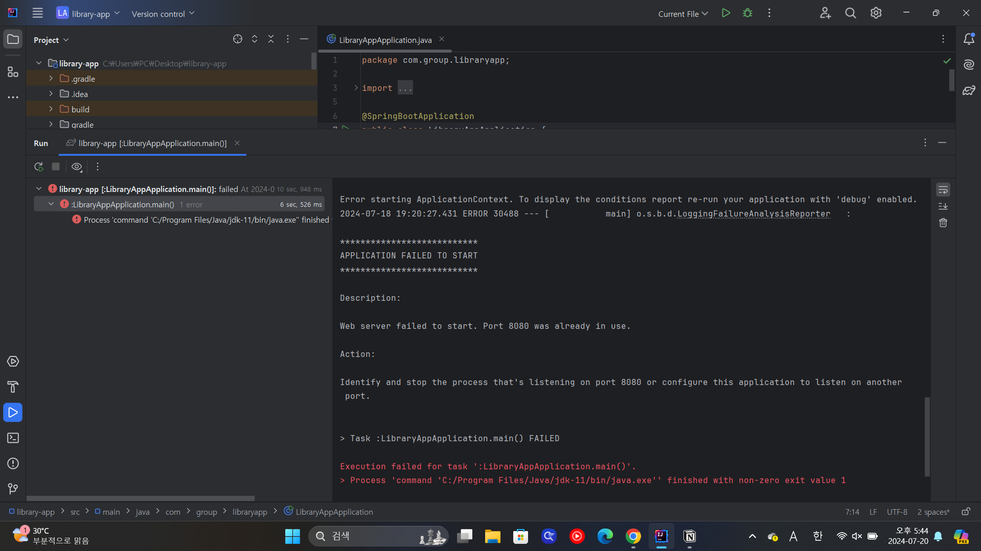This screenshot has height=551, width=981.
Task: Click the taskbar search field
Action: click(x=378, y=536)
